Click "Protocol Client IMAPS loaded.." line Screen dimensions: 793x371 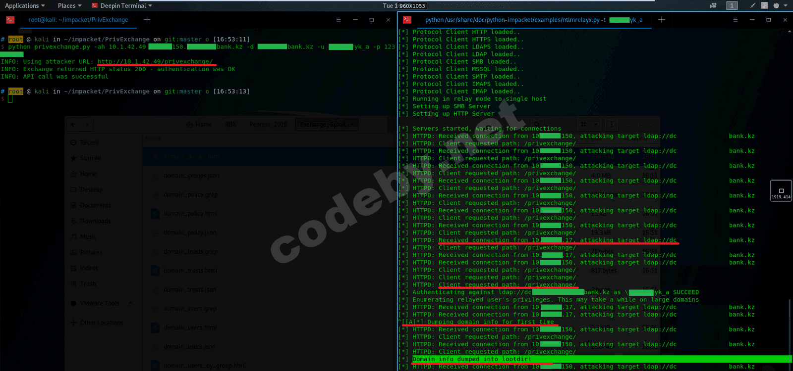[x=461, y=84]
